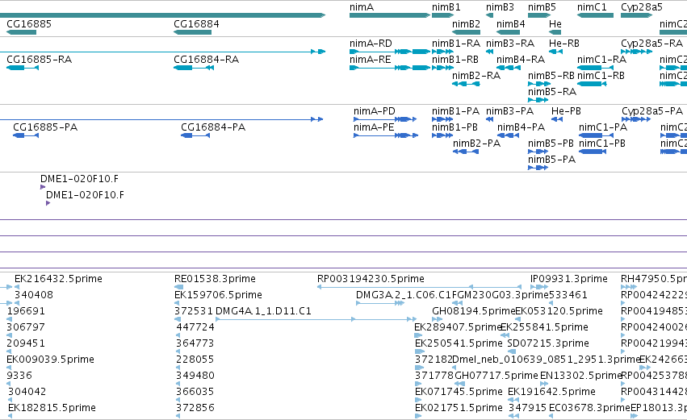Select the nimC1-RB transcript label

click(x=601, y=76)
